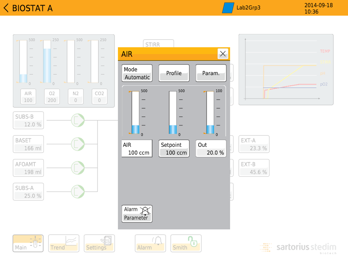Click the trend chart thumbnail
The image size is (348, 261).
click(x=286, y=70)
